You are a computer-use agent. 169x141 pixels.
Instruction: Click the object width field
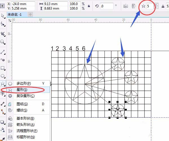55,4
